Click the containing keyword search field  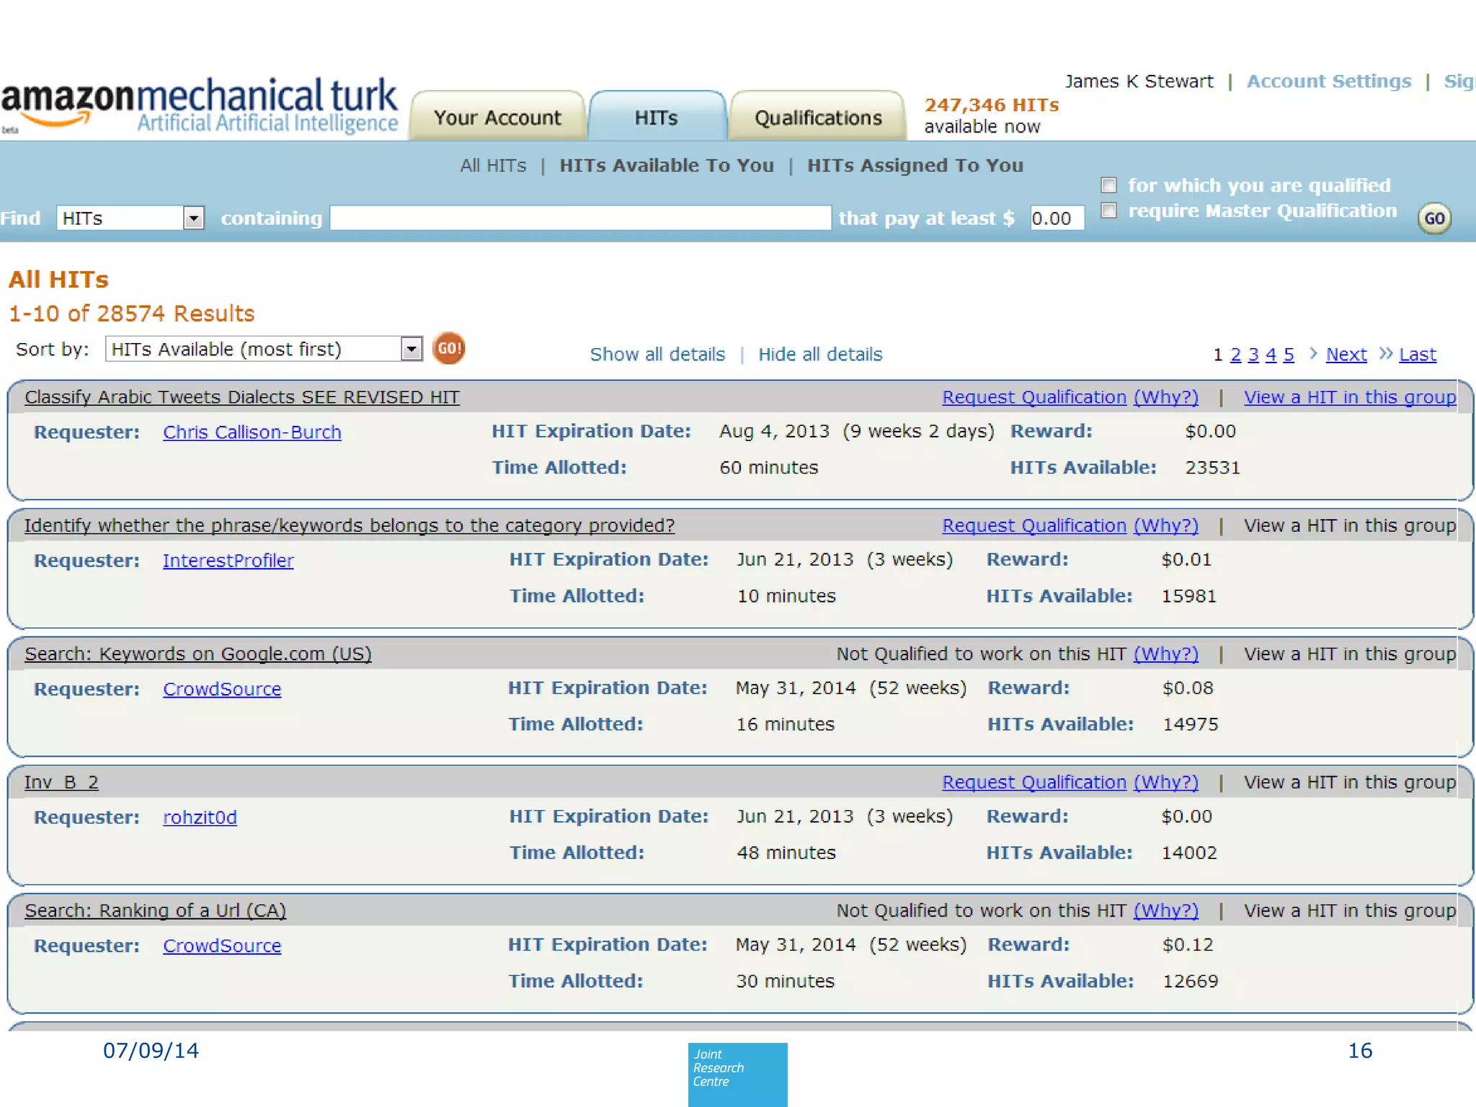[580, 218]
